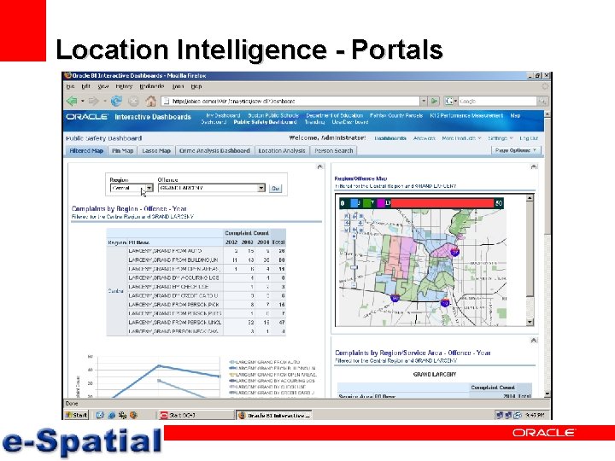Reload the page with the refresh icon
Viewport: 615px width, 461px height.
tap(116, 101)
